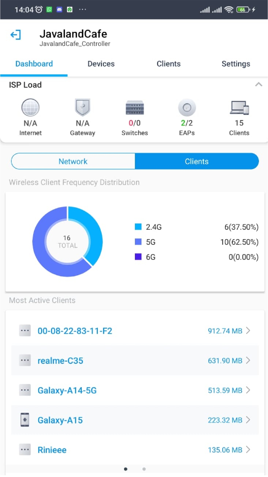Image resolution: width=268 pixels, height=477 pixels.
Task: Go to the second page dot indicator
Action: click(x=144, y=469)
